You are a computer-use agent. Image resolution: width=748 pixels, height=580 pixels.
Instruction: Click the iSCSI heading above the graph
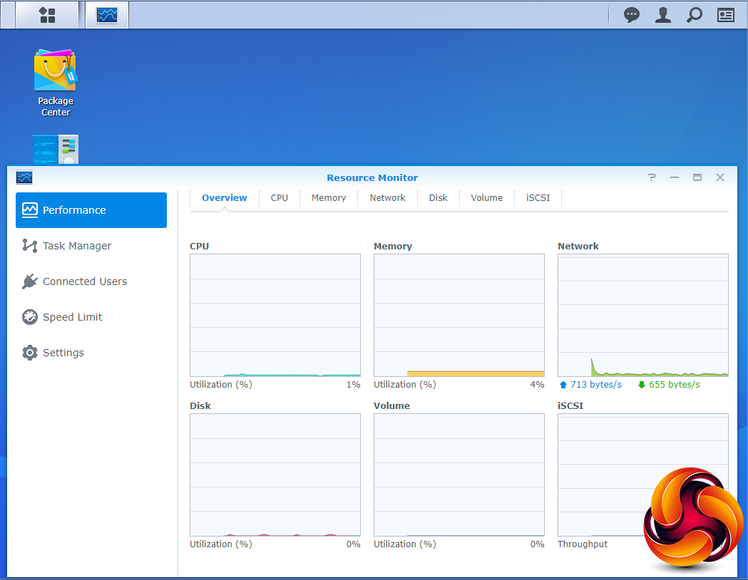[x=570, y=406]
